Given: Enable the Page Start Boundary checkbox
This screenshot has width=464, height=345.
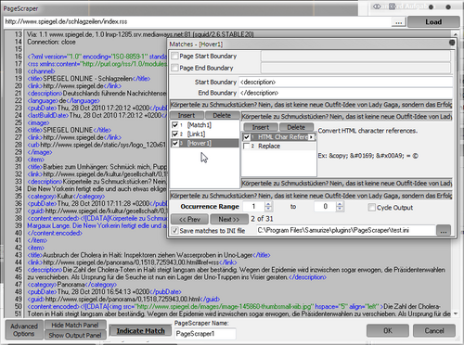Looking at the screenshot, I should click(174, 56).
